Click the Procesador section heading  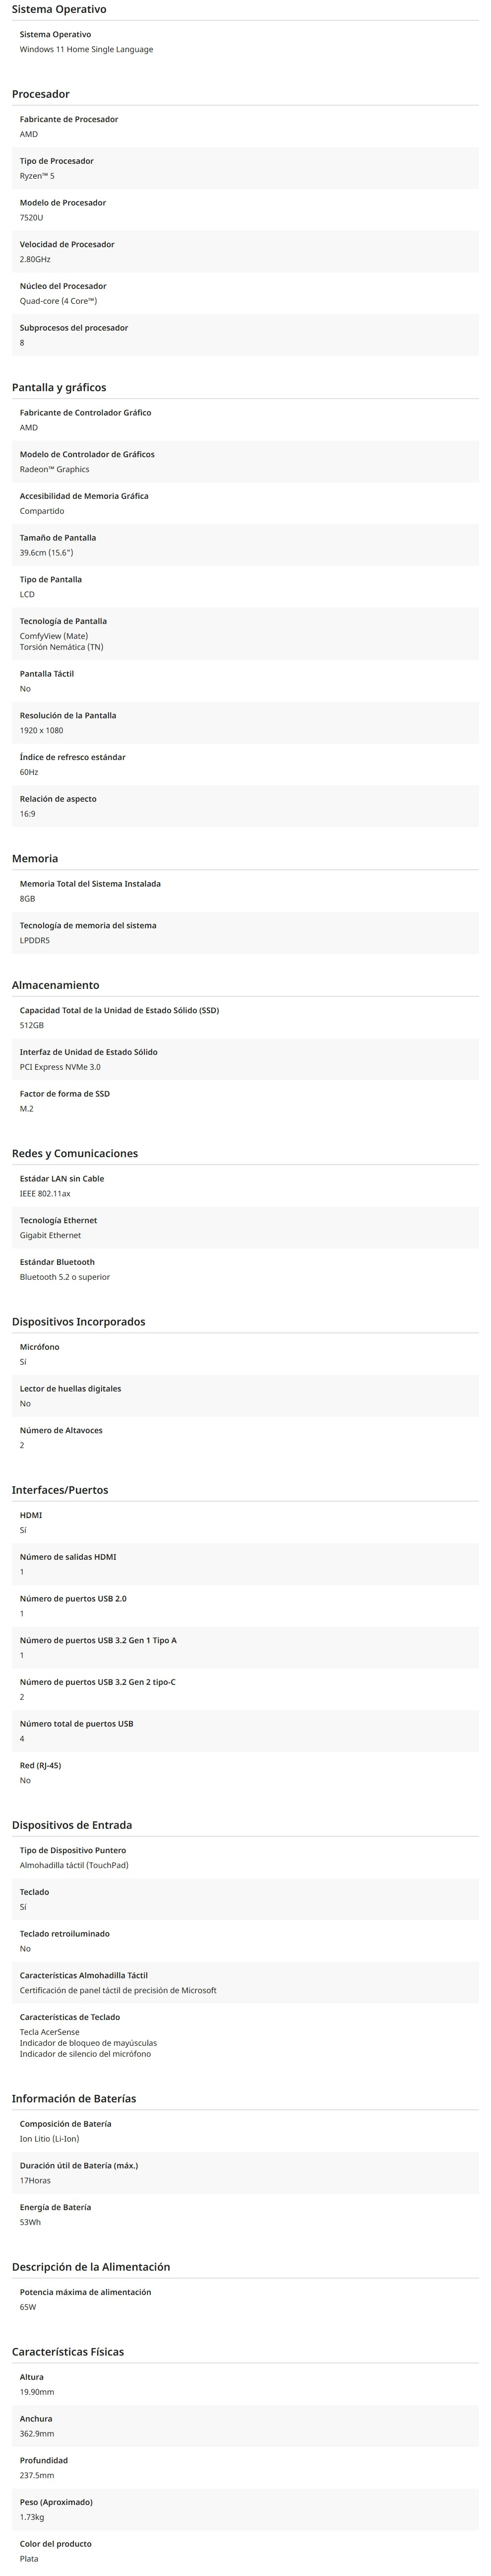pyautogui.click(x=41, y=94)
